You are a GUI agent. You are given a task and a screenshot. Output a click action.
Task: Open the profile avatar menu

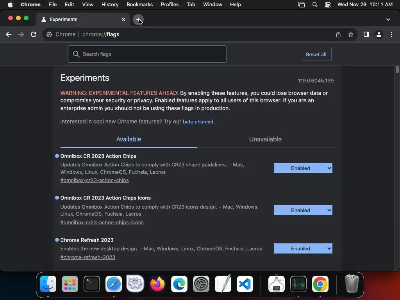point(379,34)
